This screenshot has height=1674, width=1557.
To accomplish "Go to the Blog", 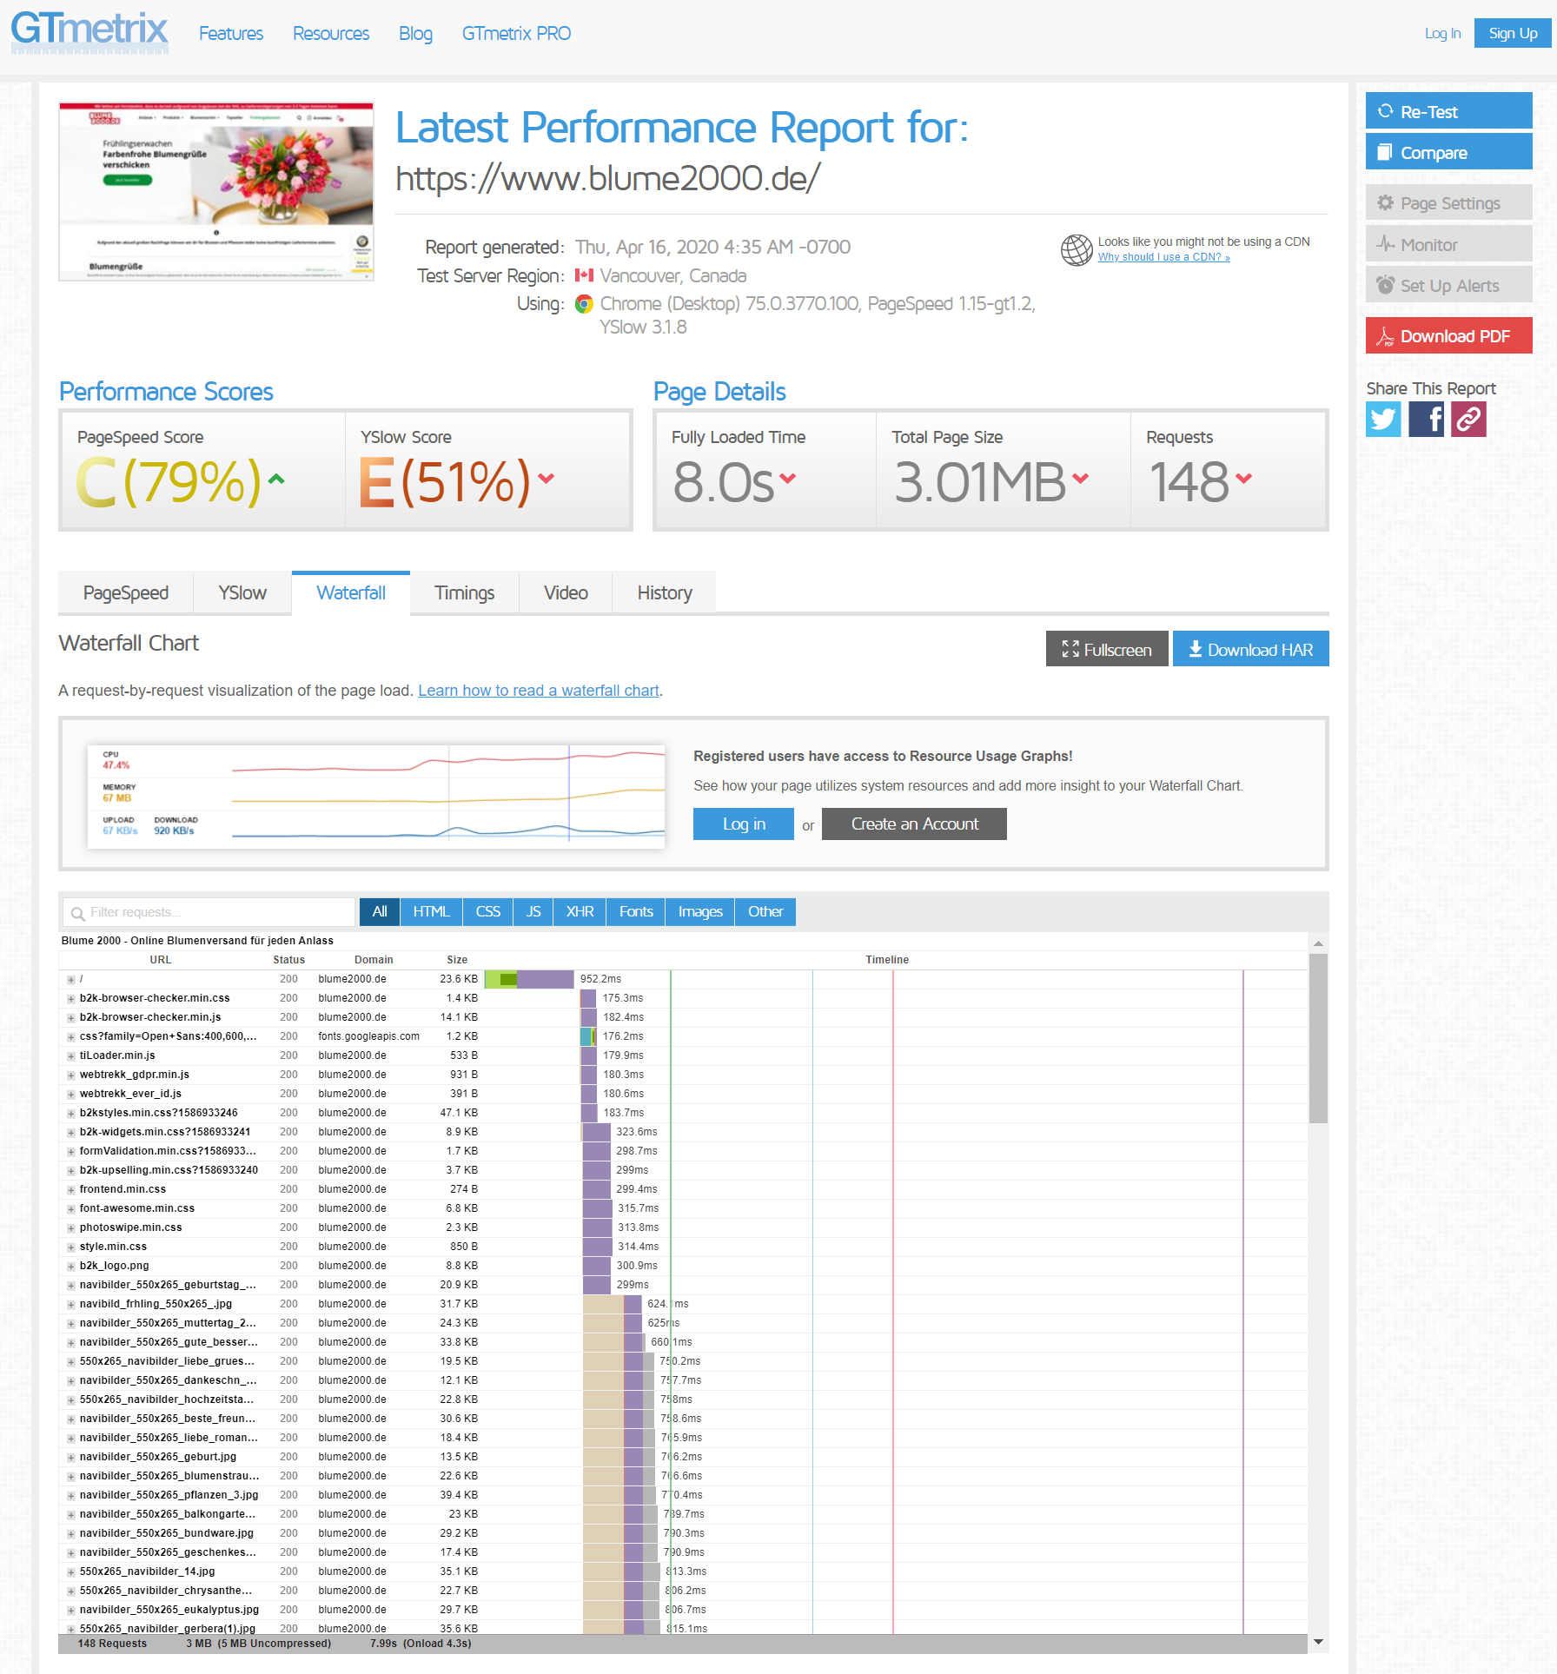I will (415, 33).
